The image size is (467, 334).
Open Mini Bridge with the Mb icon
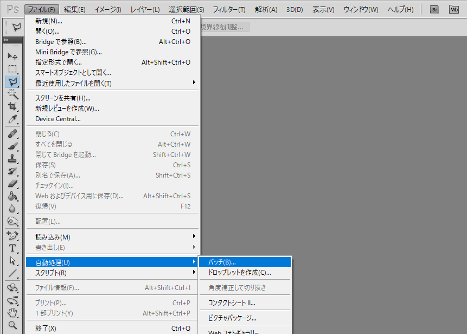(453, 9)
